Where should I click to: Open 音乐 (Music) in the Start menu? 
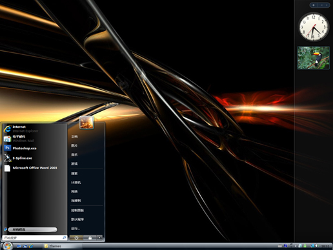coord(74,155)
